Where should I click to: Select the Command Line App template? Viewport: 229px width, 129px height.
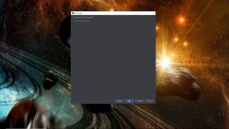click(x=81, y=21)
